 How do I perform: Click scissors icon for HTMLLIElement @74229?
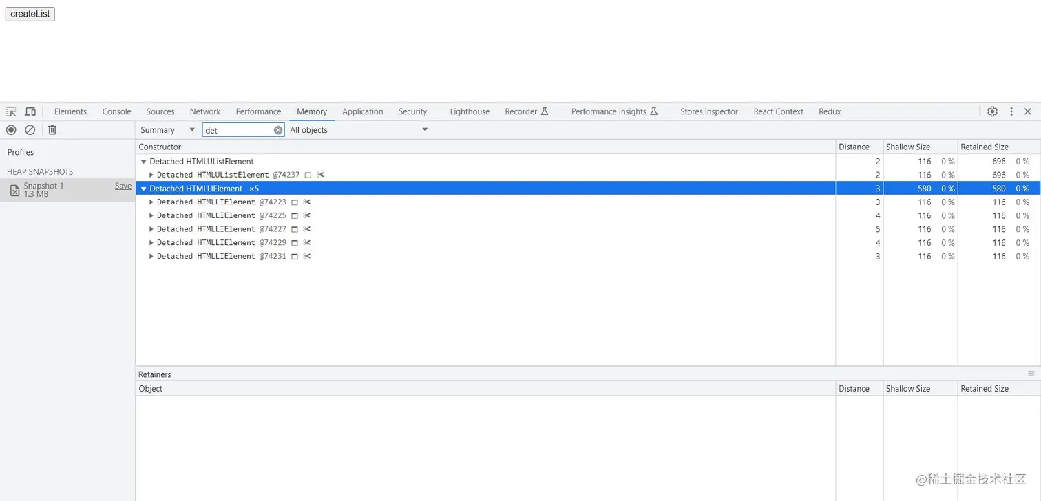coord(307,243)
